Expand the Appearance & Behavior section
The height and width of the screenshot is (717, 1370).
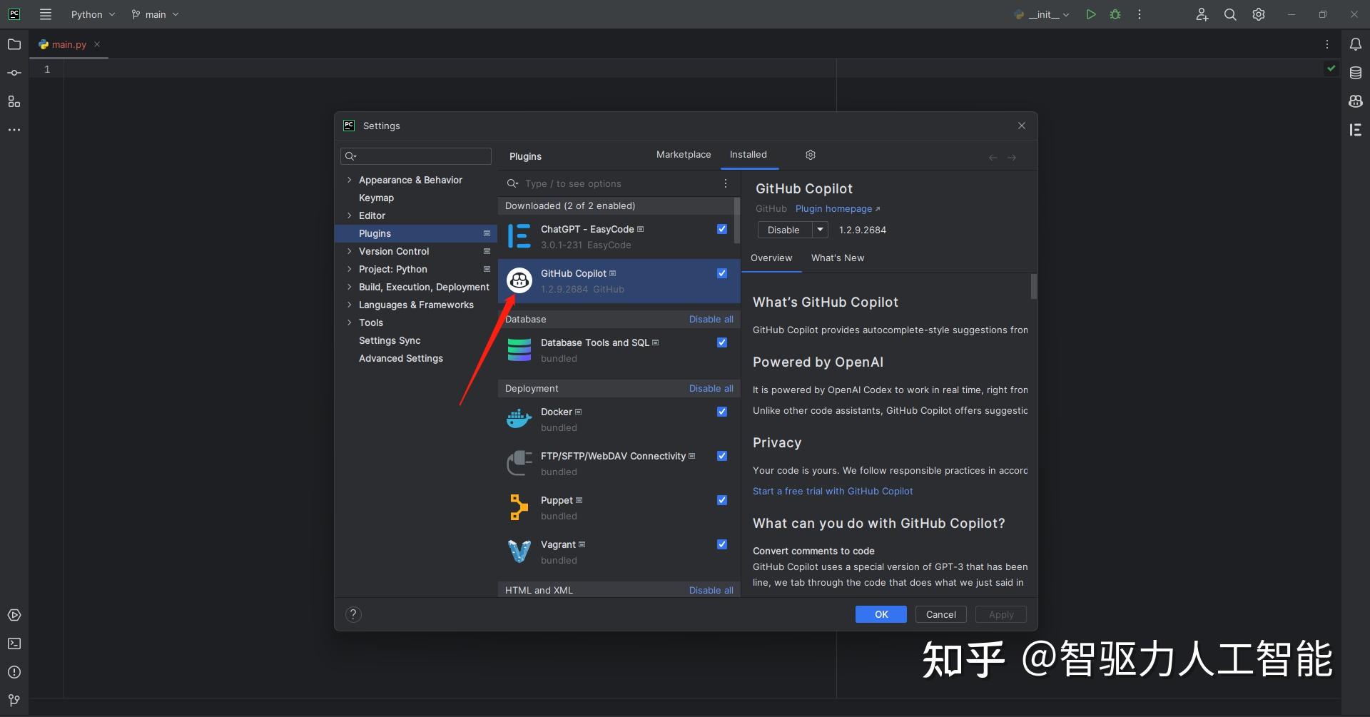tap(350, 180)
